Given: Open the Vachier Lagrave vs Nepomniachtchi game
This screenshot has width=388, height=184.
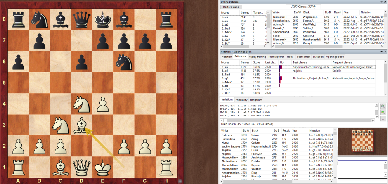Looking at the screenshot, I should (277, 146).
